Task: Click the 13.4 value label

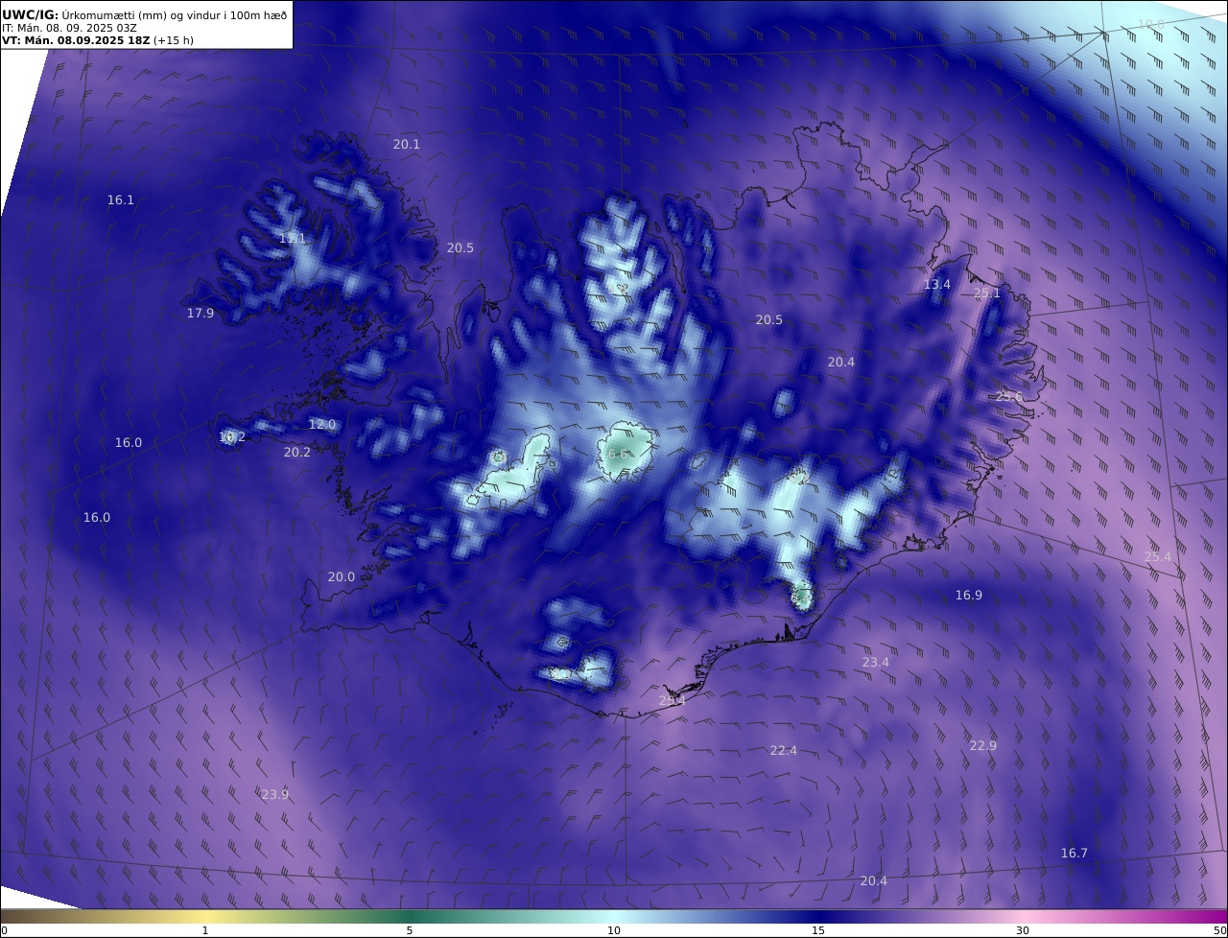Action: coord(937,284)
